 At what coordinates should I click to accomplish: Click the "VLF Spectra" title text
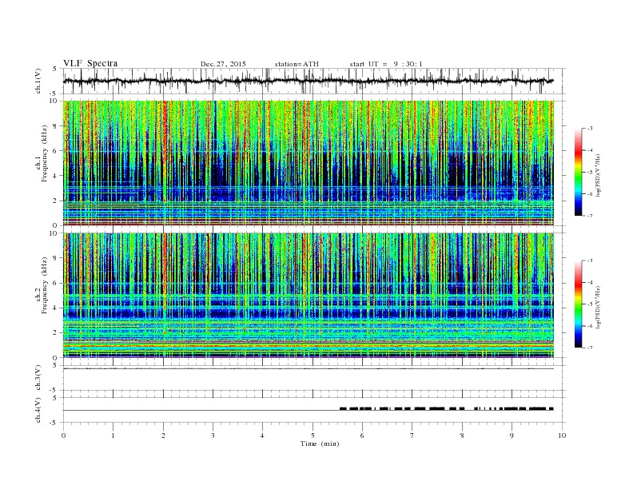coord(90,63)
